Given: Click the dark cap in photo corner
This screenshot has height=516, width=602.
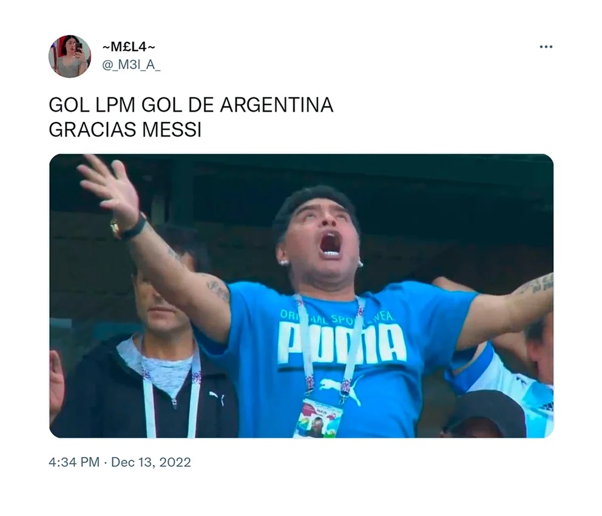Looking at the screenshot, I should point(484,414).
